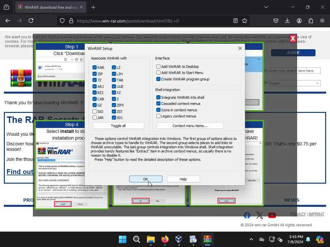Close the WinRAR Setup dialog
This screenshot has height=247, width=330.
[x=240, y=48]
